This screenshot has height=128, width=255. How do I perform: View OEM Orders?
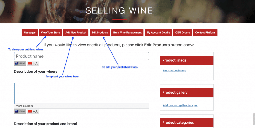182,33
